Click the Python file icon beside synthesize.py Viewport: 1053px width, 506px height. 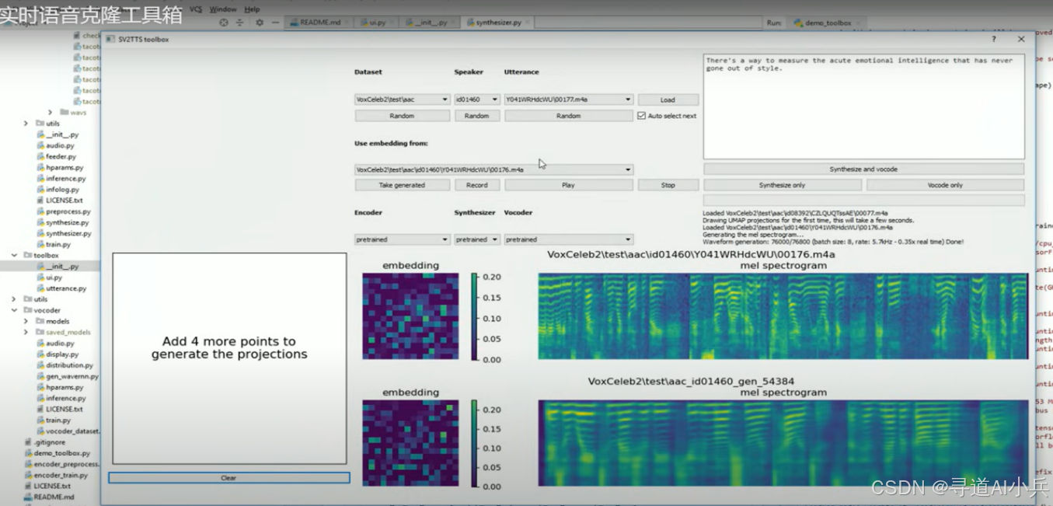point(40,222)
